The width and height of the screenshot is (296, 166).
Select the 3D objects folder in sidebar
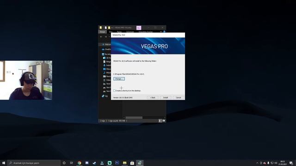[107, 58]
